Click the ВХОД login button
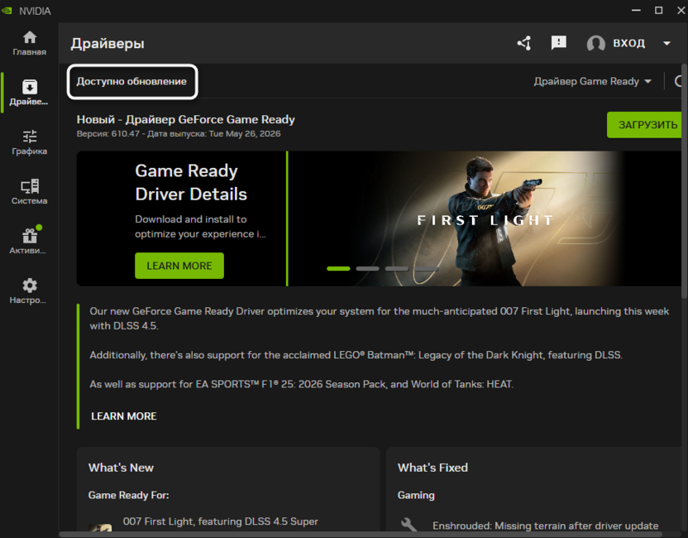 628,43
